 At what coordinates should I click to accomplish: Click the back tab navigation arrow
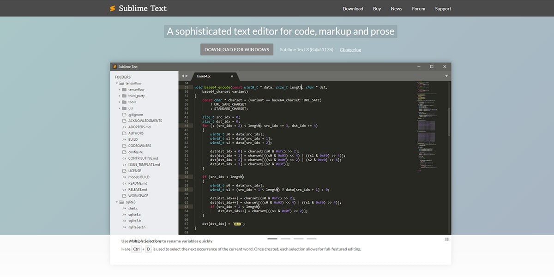183,76
